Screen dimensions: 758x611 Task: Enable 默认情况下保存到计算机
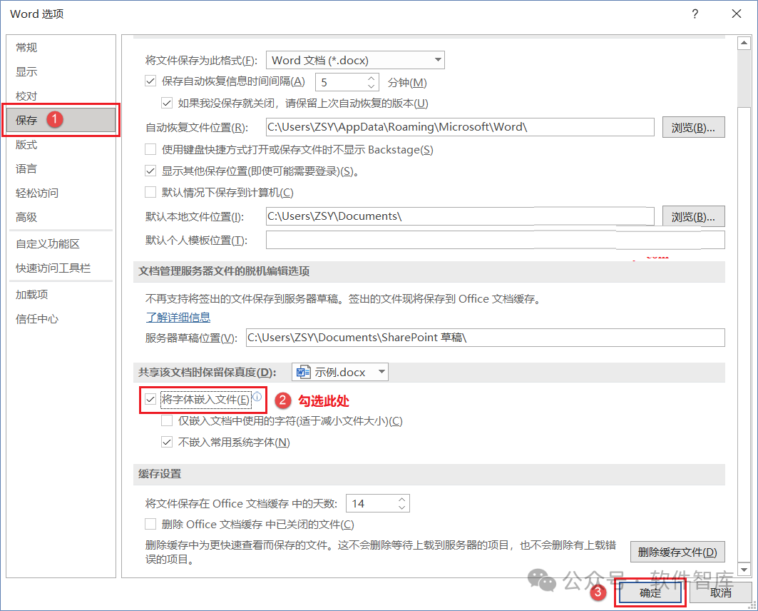(x=150, y=191)
